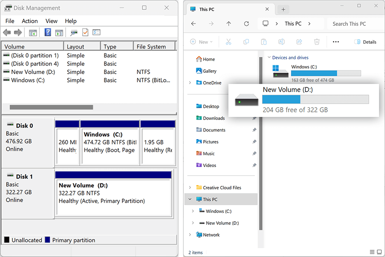The image size is (385, 257).
Task: Select the Disk 0 header block
Action: coord(28,143)
